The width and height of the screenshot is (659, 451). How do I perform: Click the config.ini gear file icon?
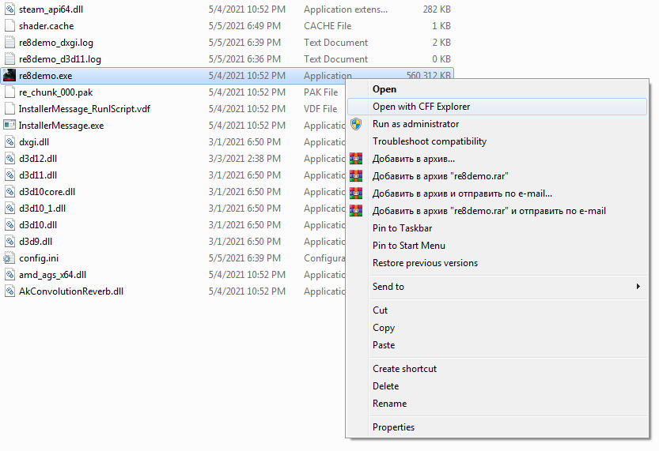click(9, 258)
